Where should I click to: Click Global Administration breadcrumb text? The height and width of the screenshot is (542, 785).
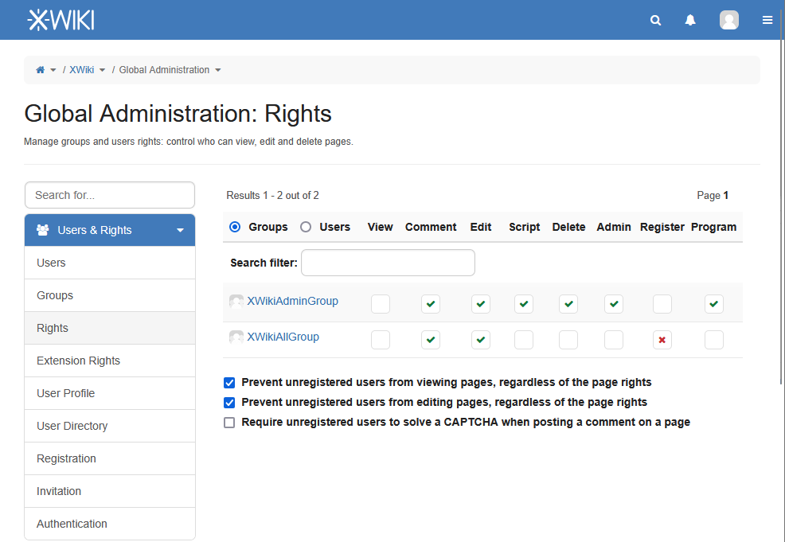tap(164, 70)
